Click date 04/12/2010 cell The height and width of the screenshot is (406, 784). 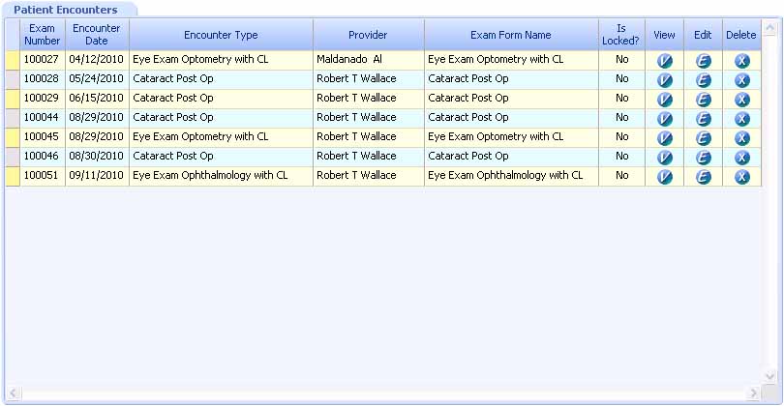click(97, 59)
